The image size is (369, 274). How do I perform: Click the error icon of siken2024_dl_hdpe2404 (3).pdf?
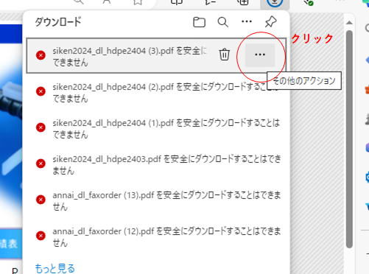click(x=41, y=55)
